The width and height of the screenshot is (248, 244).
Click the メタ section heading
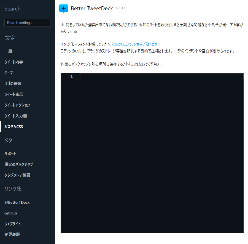[8, 140]
